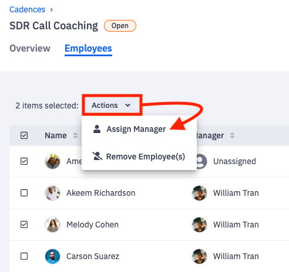
Task: Click William Tran text in Carson's row
Action: pyautogui.click(x=236, y=256)
